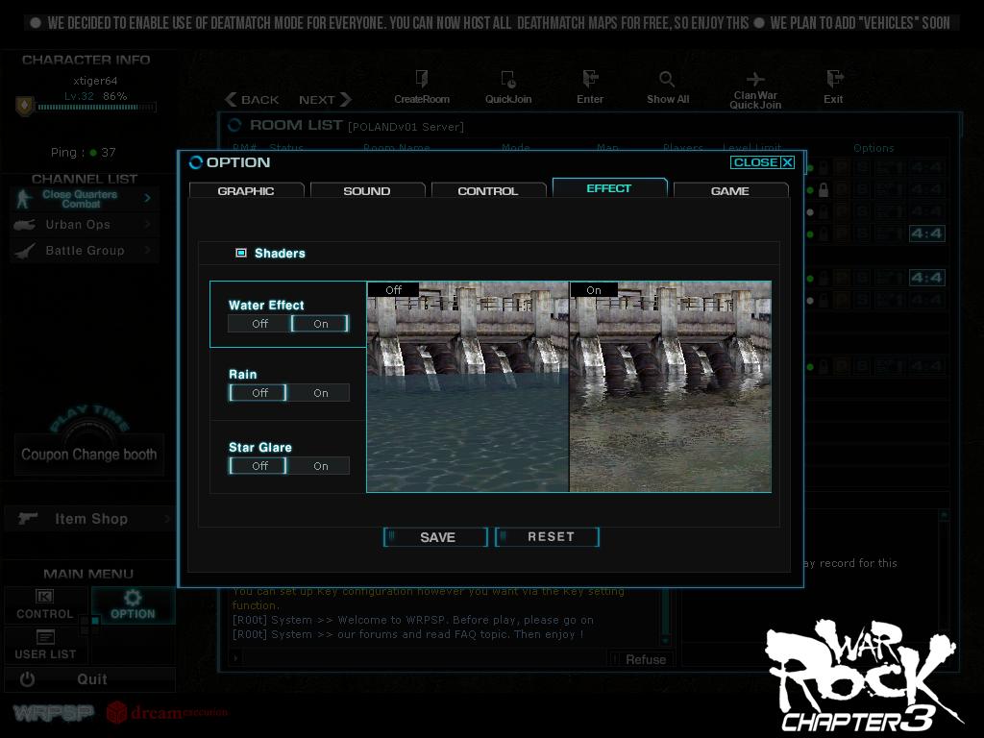Viewport: 984px width, 738px height.
Task: Click the Clan War QuickJoin icon
Action: pyautogui.click(x=755, y=79)
